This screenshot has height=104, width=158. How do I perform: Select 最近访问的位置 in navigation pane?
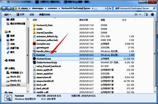coord(16,24)
